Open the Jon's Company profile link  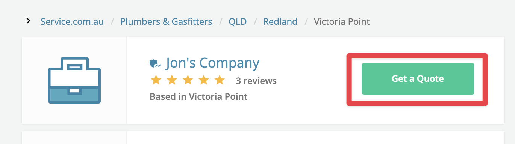[x=212, y=63]
